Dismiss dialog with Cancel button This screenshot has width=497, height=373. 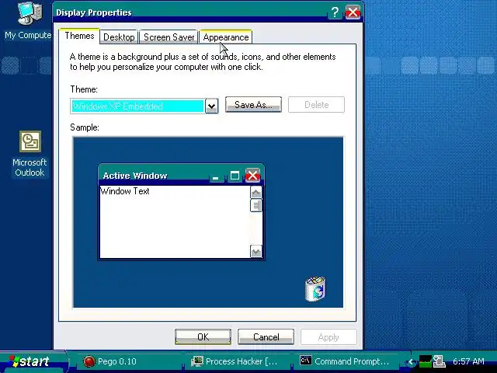[266, 336]
